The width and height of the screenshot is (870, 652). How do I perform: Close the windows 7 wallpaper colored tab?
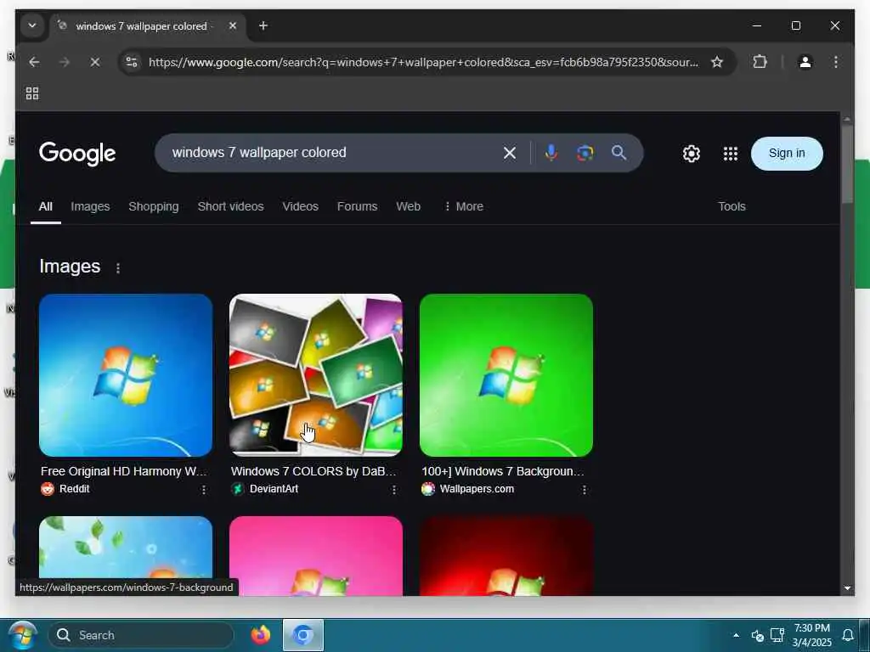233,25
